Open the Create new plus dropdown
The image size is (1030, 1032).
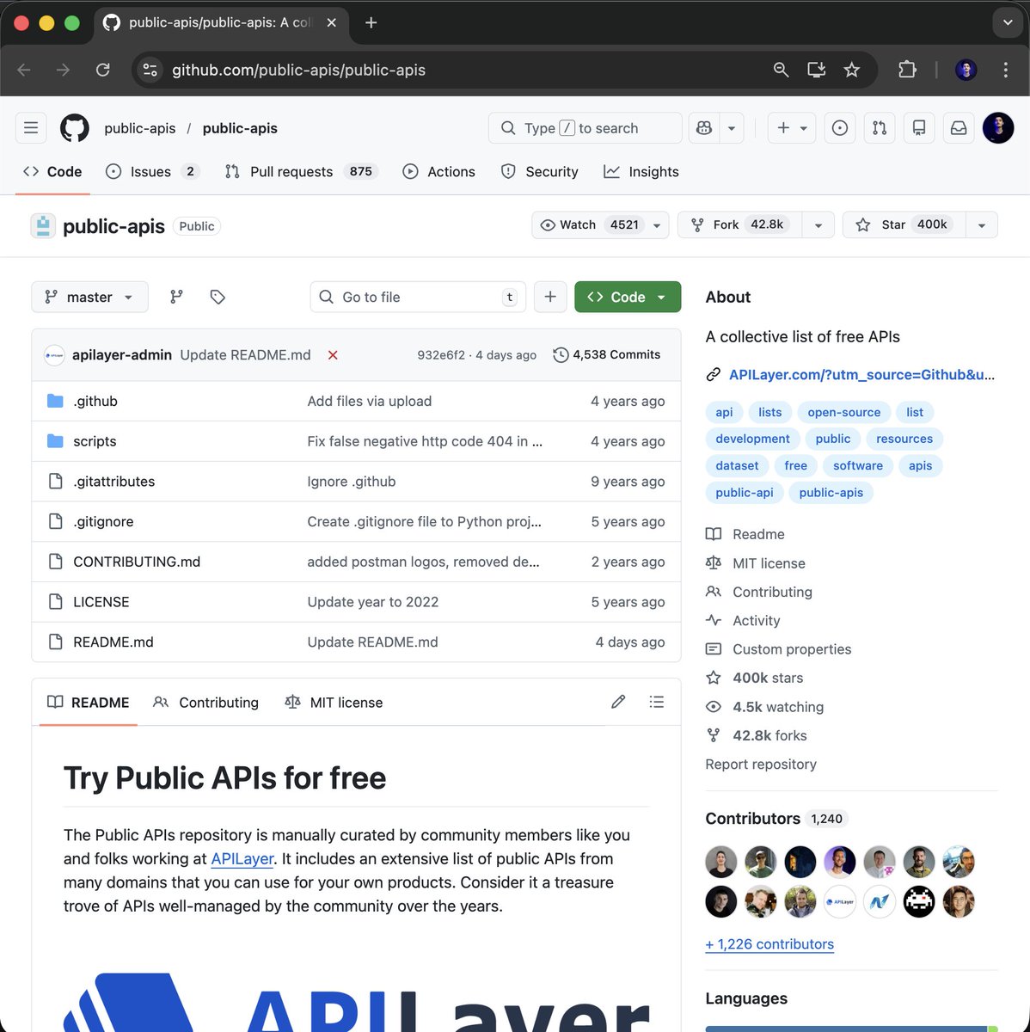791,128
